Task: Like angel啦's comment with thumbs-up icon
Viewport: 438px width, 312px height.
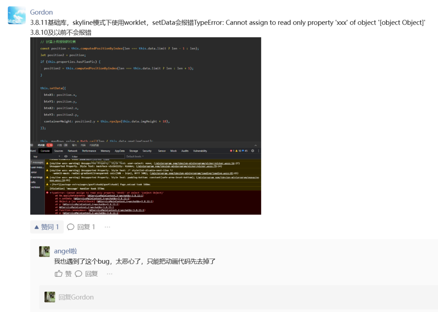Action: 58,274
